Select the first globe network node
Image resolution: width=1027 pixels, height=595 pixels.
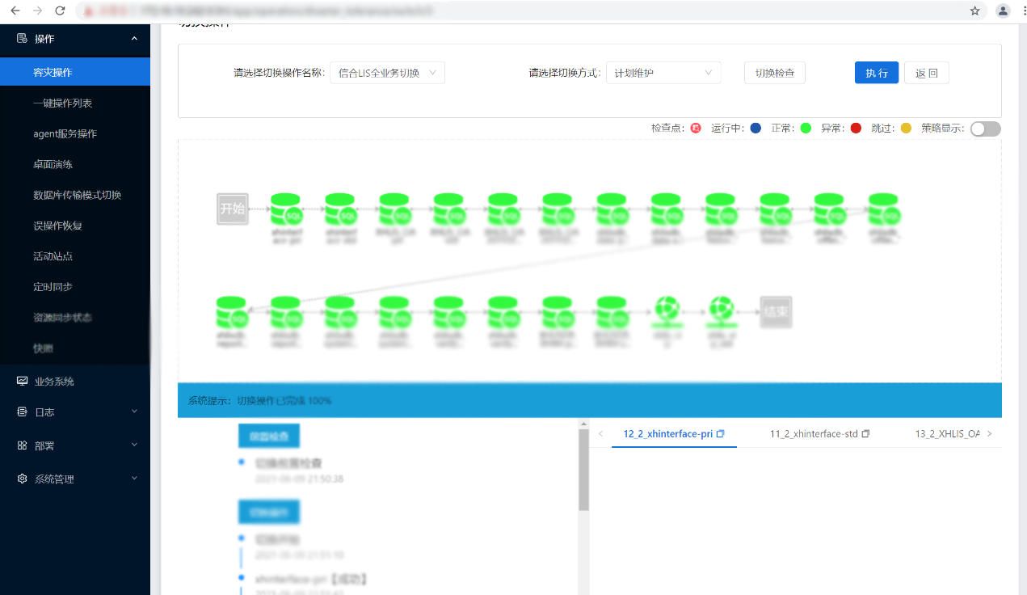click(666, 310)
